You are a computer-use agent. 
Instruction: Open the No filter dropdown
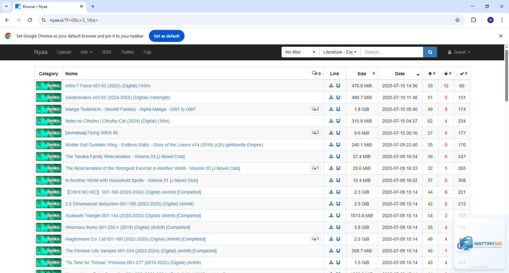point(300,52)
